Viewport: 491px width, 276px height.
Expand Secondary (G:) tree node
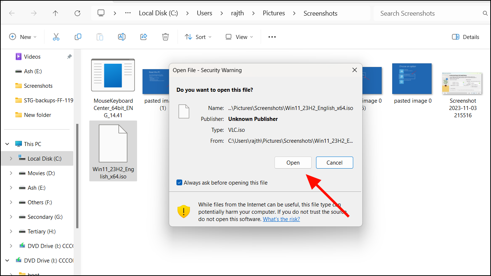[x=11, y=217]
